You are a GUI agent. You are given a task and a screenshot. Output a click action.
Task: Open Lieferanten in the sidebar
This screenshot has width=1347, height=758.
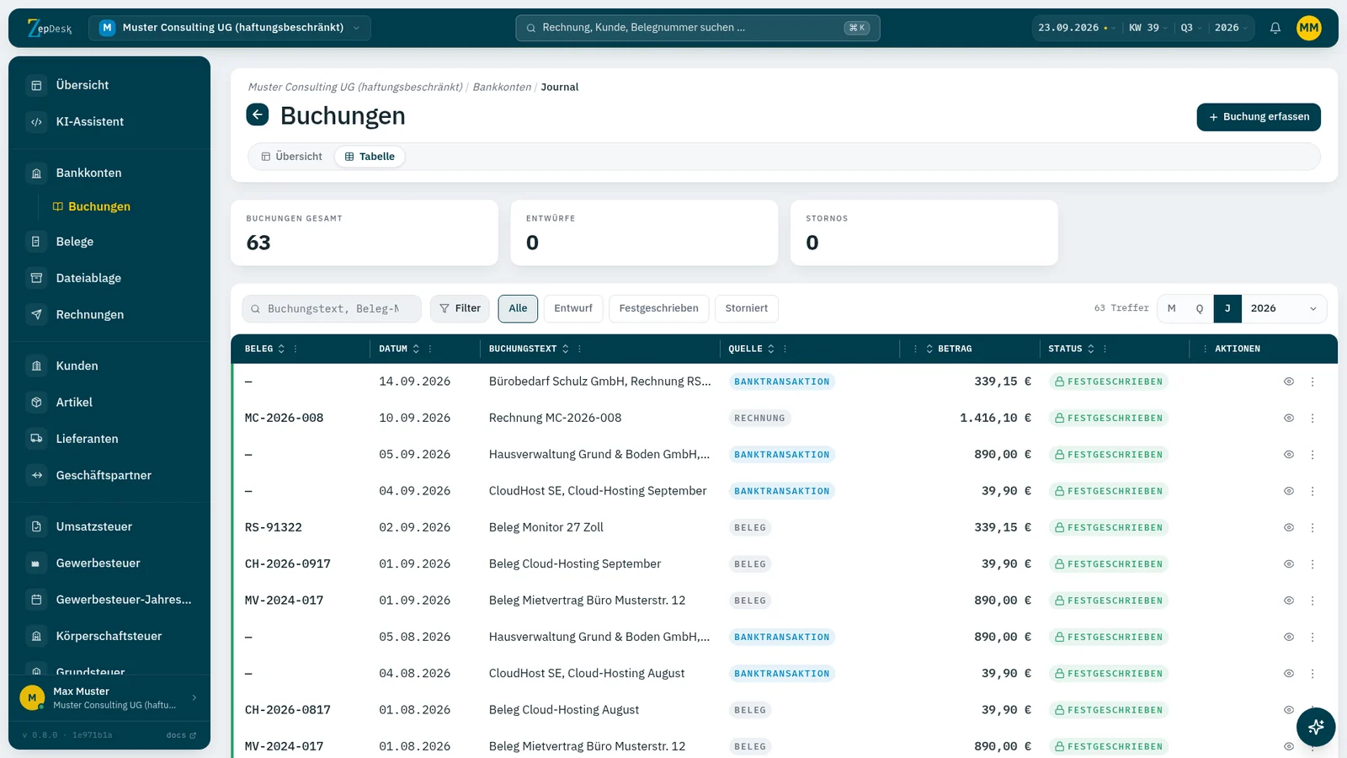point(109,439)
